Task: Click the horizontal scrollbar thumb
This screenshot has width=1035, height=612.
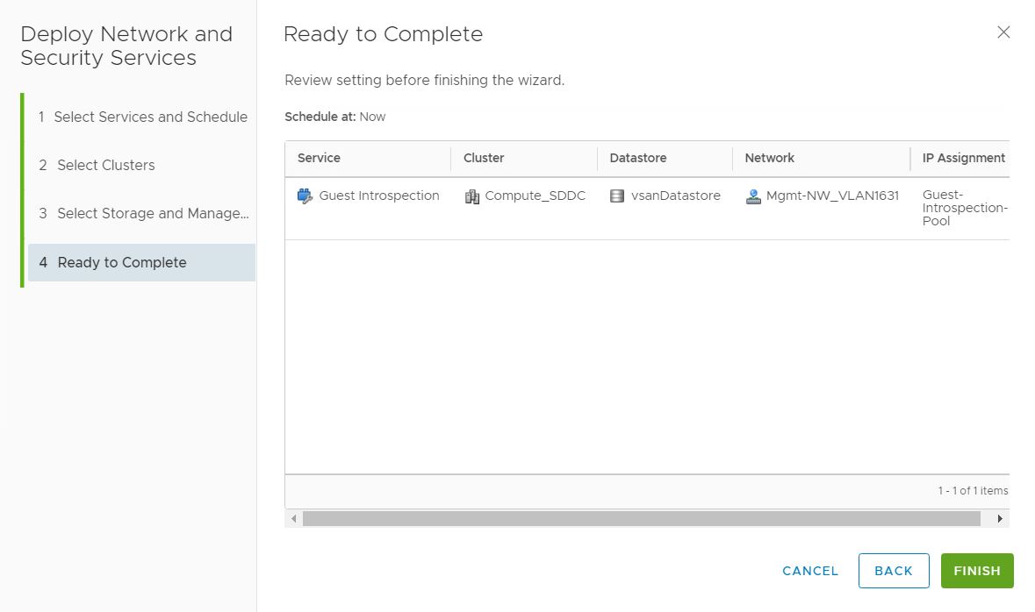Action: [641, 519]
